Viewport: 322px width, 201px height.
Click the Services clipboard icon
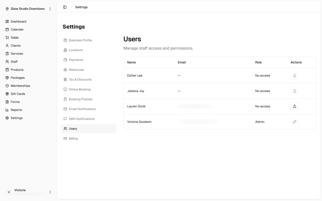pyautogui.click(x=7, y=54)
